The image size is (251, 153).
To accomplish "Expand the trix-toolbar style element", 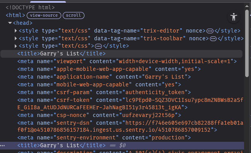I will pyautogui.click(x=15, y=38).
